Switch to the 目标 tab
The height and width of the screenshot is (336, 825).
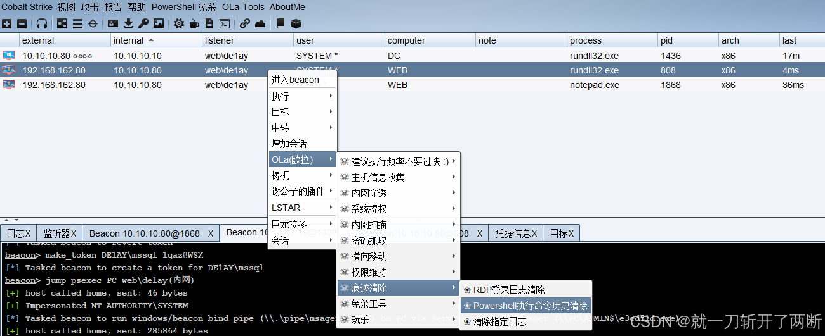[562, 233]
